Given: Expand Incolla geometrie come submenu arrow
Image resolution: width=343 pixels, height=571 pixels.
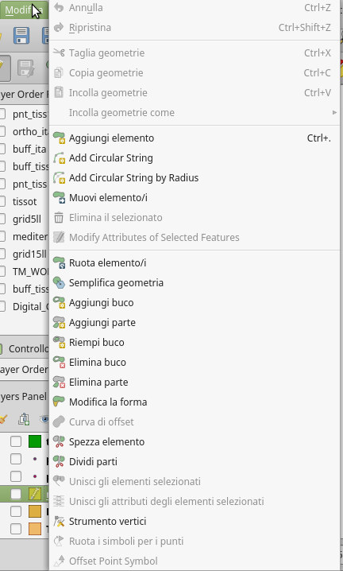Looking at the screenshot, I should [334, 112].
